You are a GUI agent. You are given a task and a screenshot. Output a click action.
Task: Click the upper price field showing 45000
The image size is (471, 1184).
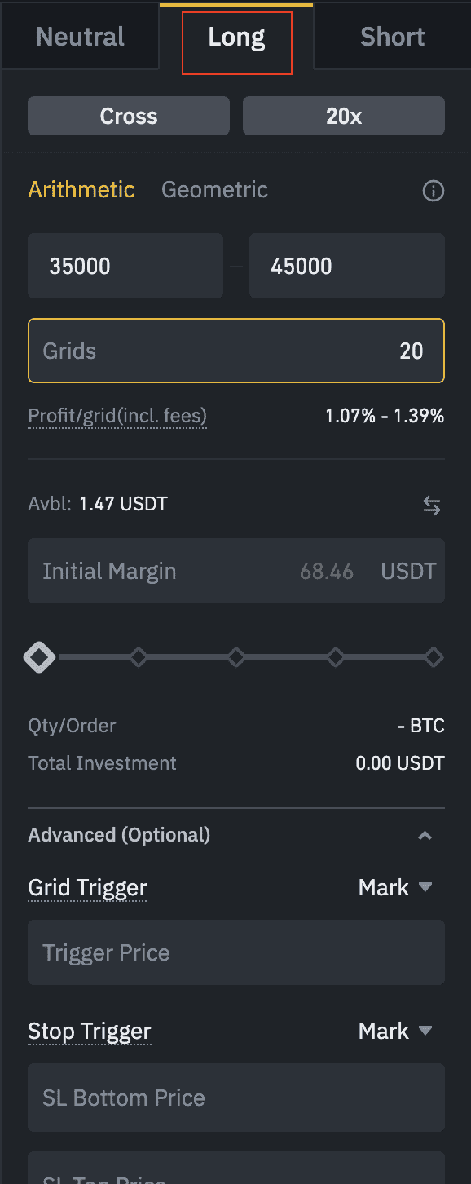[347, 266]
